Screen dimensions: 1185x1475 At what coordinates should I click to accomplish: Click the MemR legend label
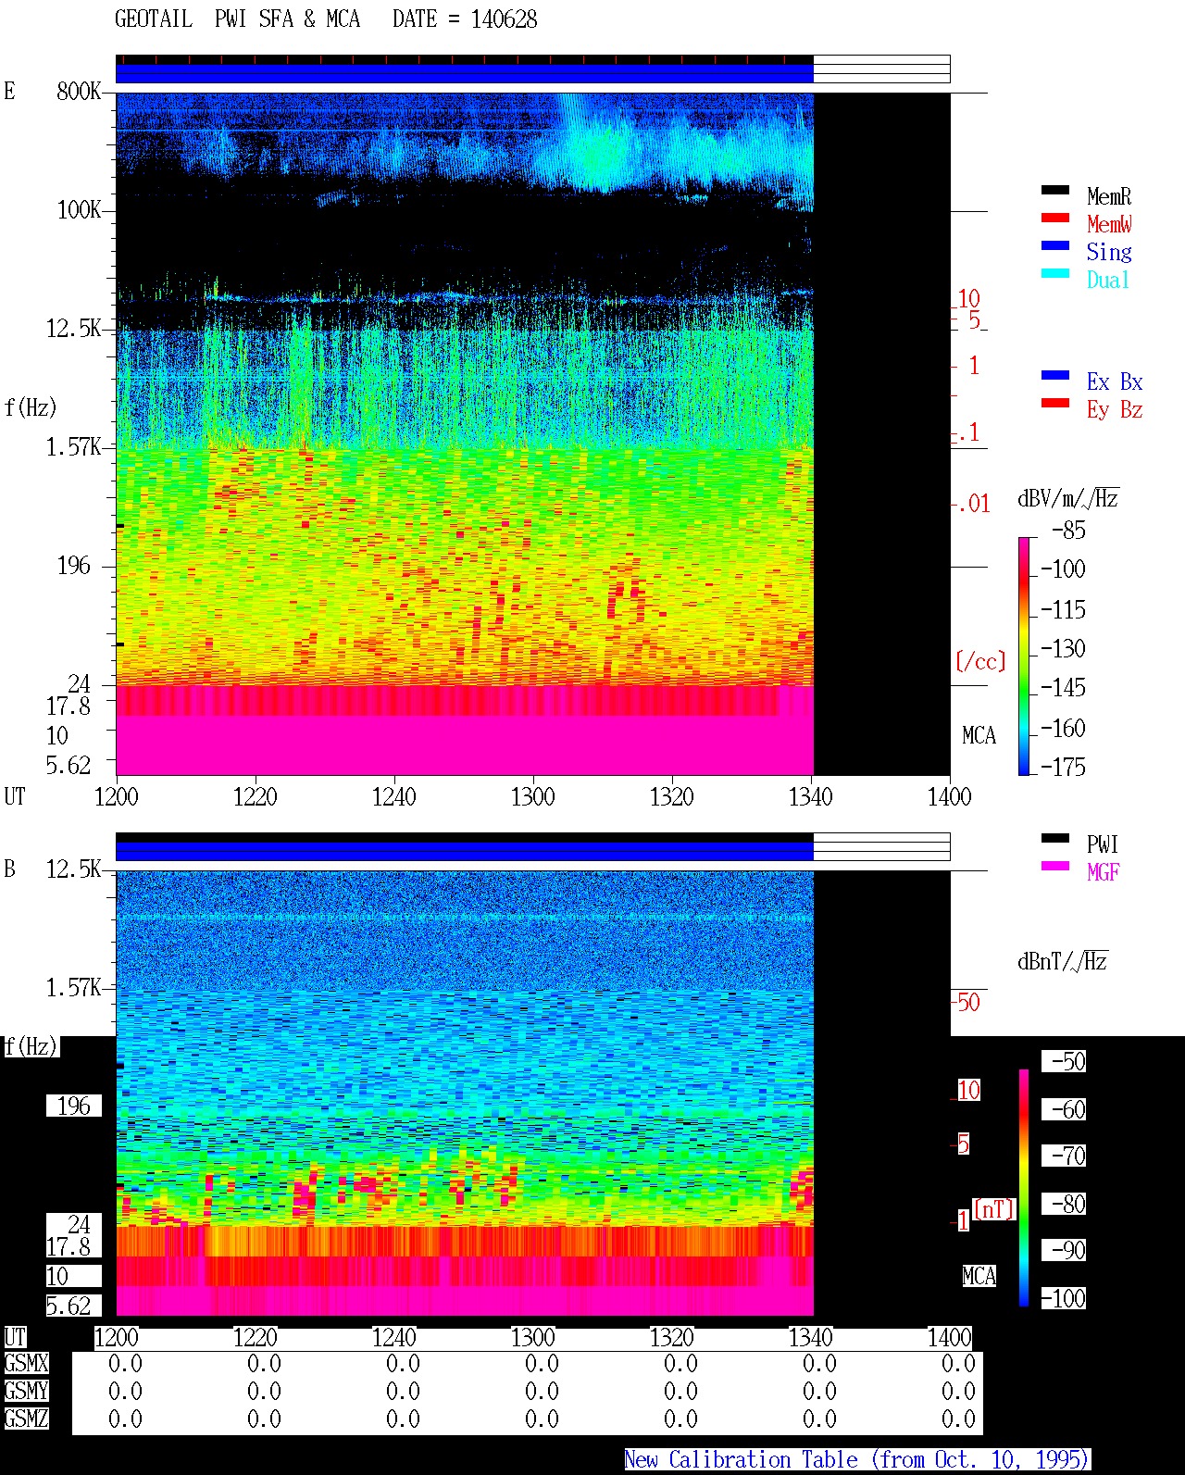pyautogui.click(x=1109, y=196)
